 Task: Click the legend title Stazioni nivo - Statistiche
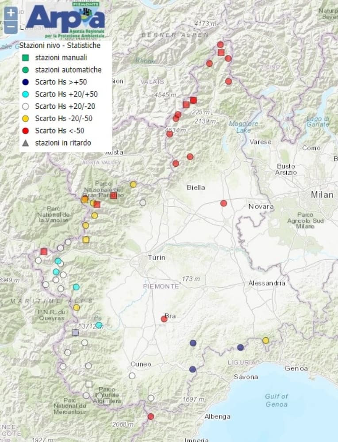pyautogui.click(x=60, y=45)
